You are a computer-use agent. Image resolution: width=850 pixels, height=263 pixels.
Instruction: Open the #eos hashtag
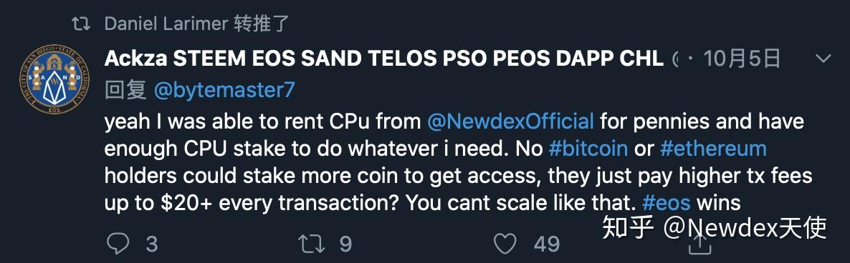coord(667,203)
